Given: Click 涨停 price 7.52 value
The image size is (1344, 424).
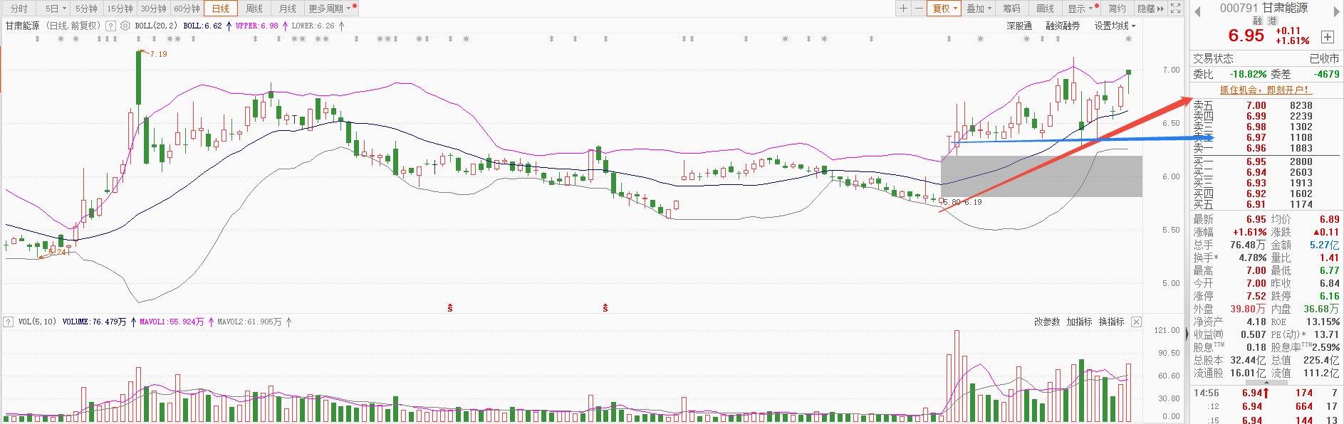Looking at the screenshot, I should [1256, 296].
